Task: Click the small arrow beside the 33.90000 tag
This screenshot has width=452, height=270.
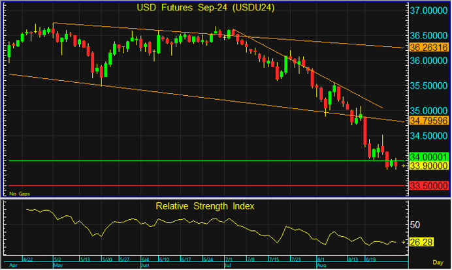Action: (404, 166)
